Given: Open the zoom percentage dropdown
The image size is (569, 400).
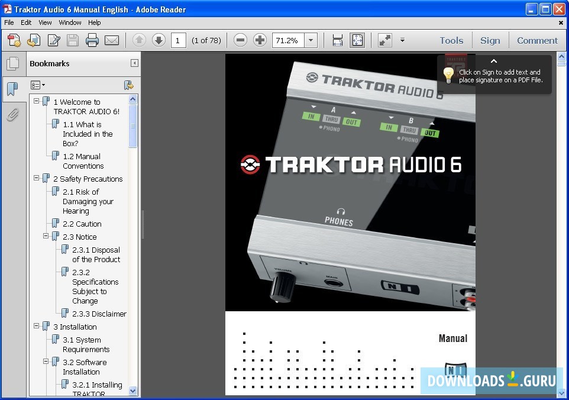Looking at the screenshot, I should 311,40.
